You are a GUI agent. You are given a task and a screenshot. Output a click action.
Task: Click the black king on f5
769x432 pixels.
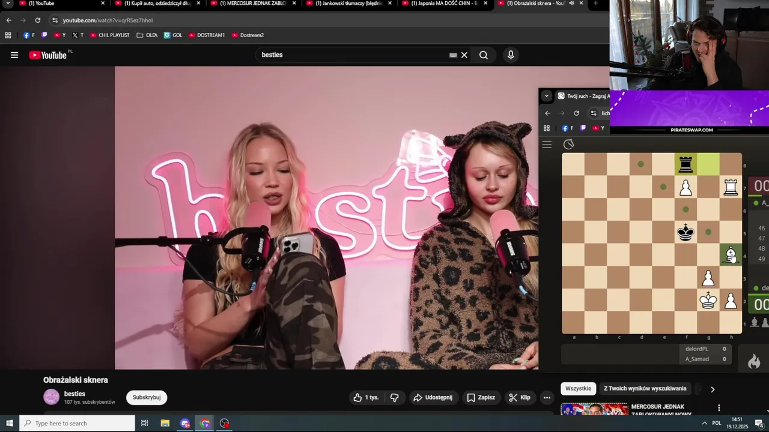tap(685, 232)
